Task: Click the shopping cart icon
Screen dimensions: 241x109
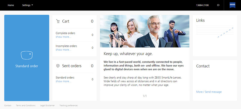Action: click(58, 21)
